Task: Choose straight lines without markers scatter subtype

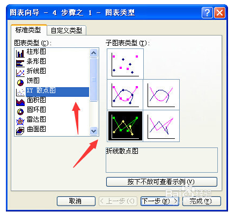Action: point(161,126)
